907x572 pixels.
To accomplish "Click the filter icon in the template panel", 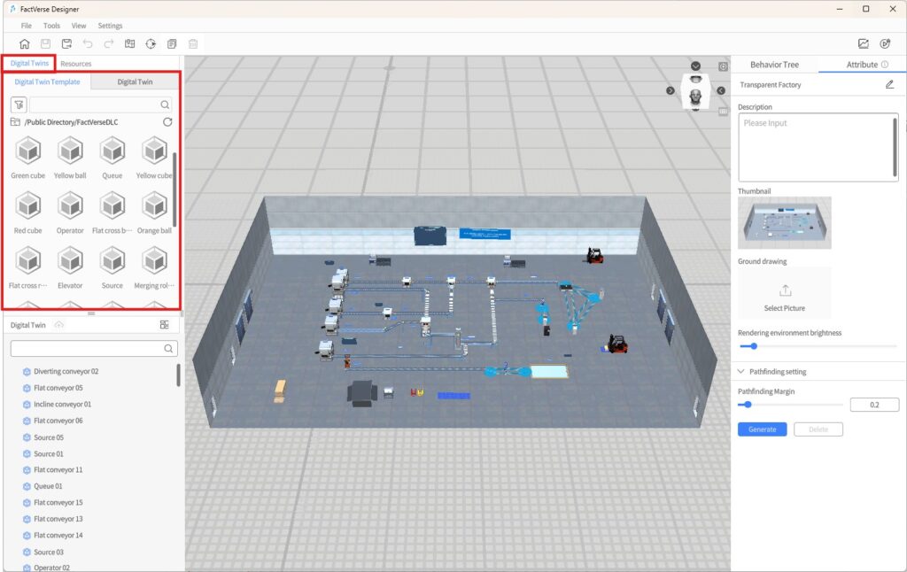I will (x=18, y=104).
